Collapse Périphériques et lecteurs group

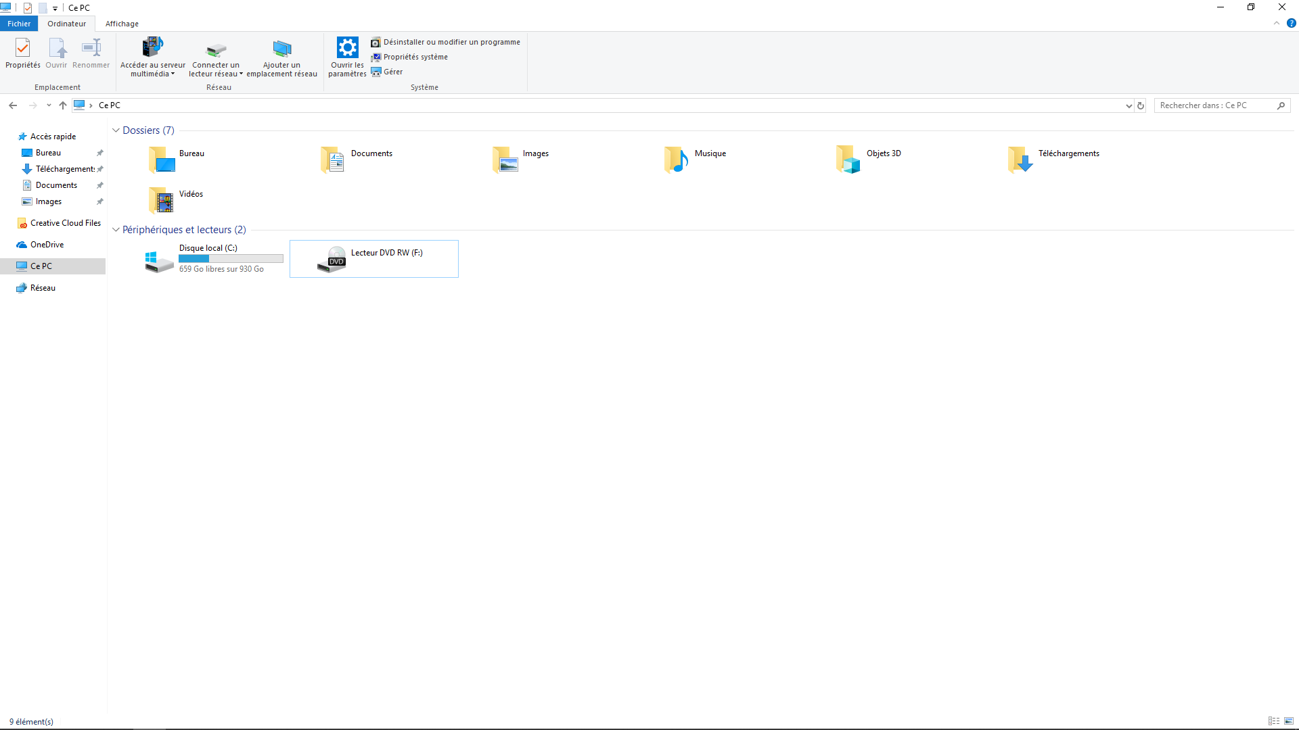click(x=116, y=230)
